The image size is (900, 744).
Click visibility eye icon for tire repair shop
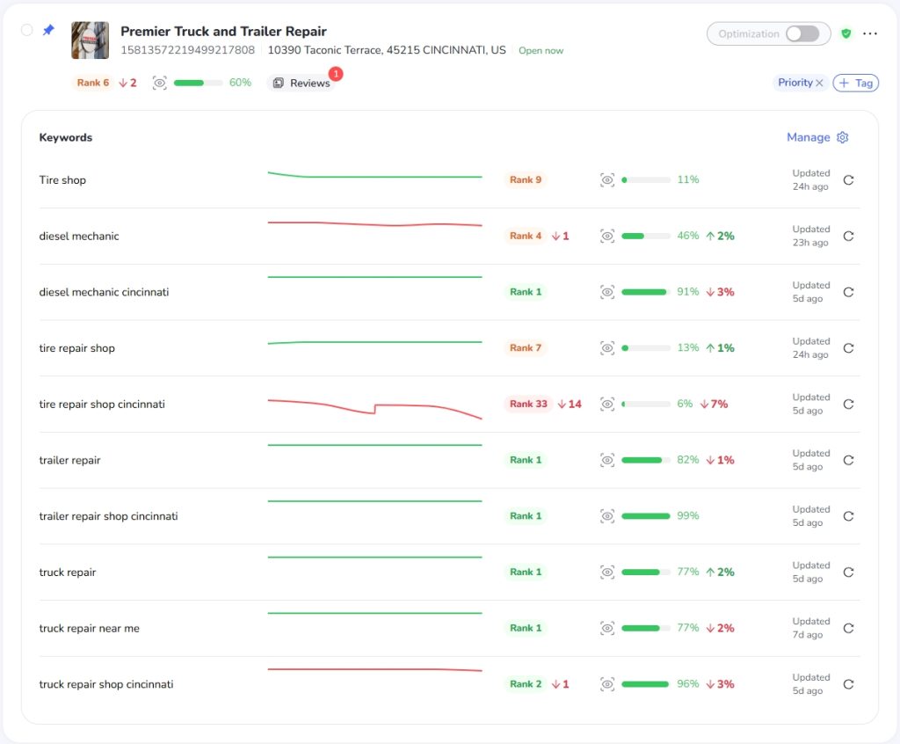(607, 348)
